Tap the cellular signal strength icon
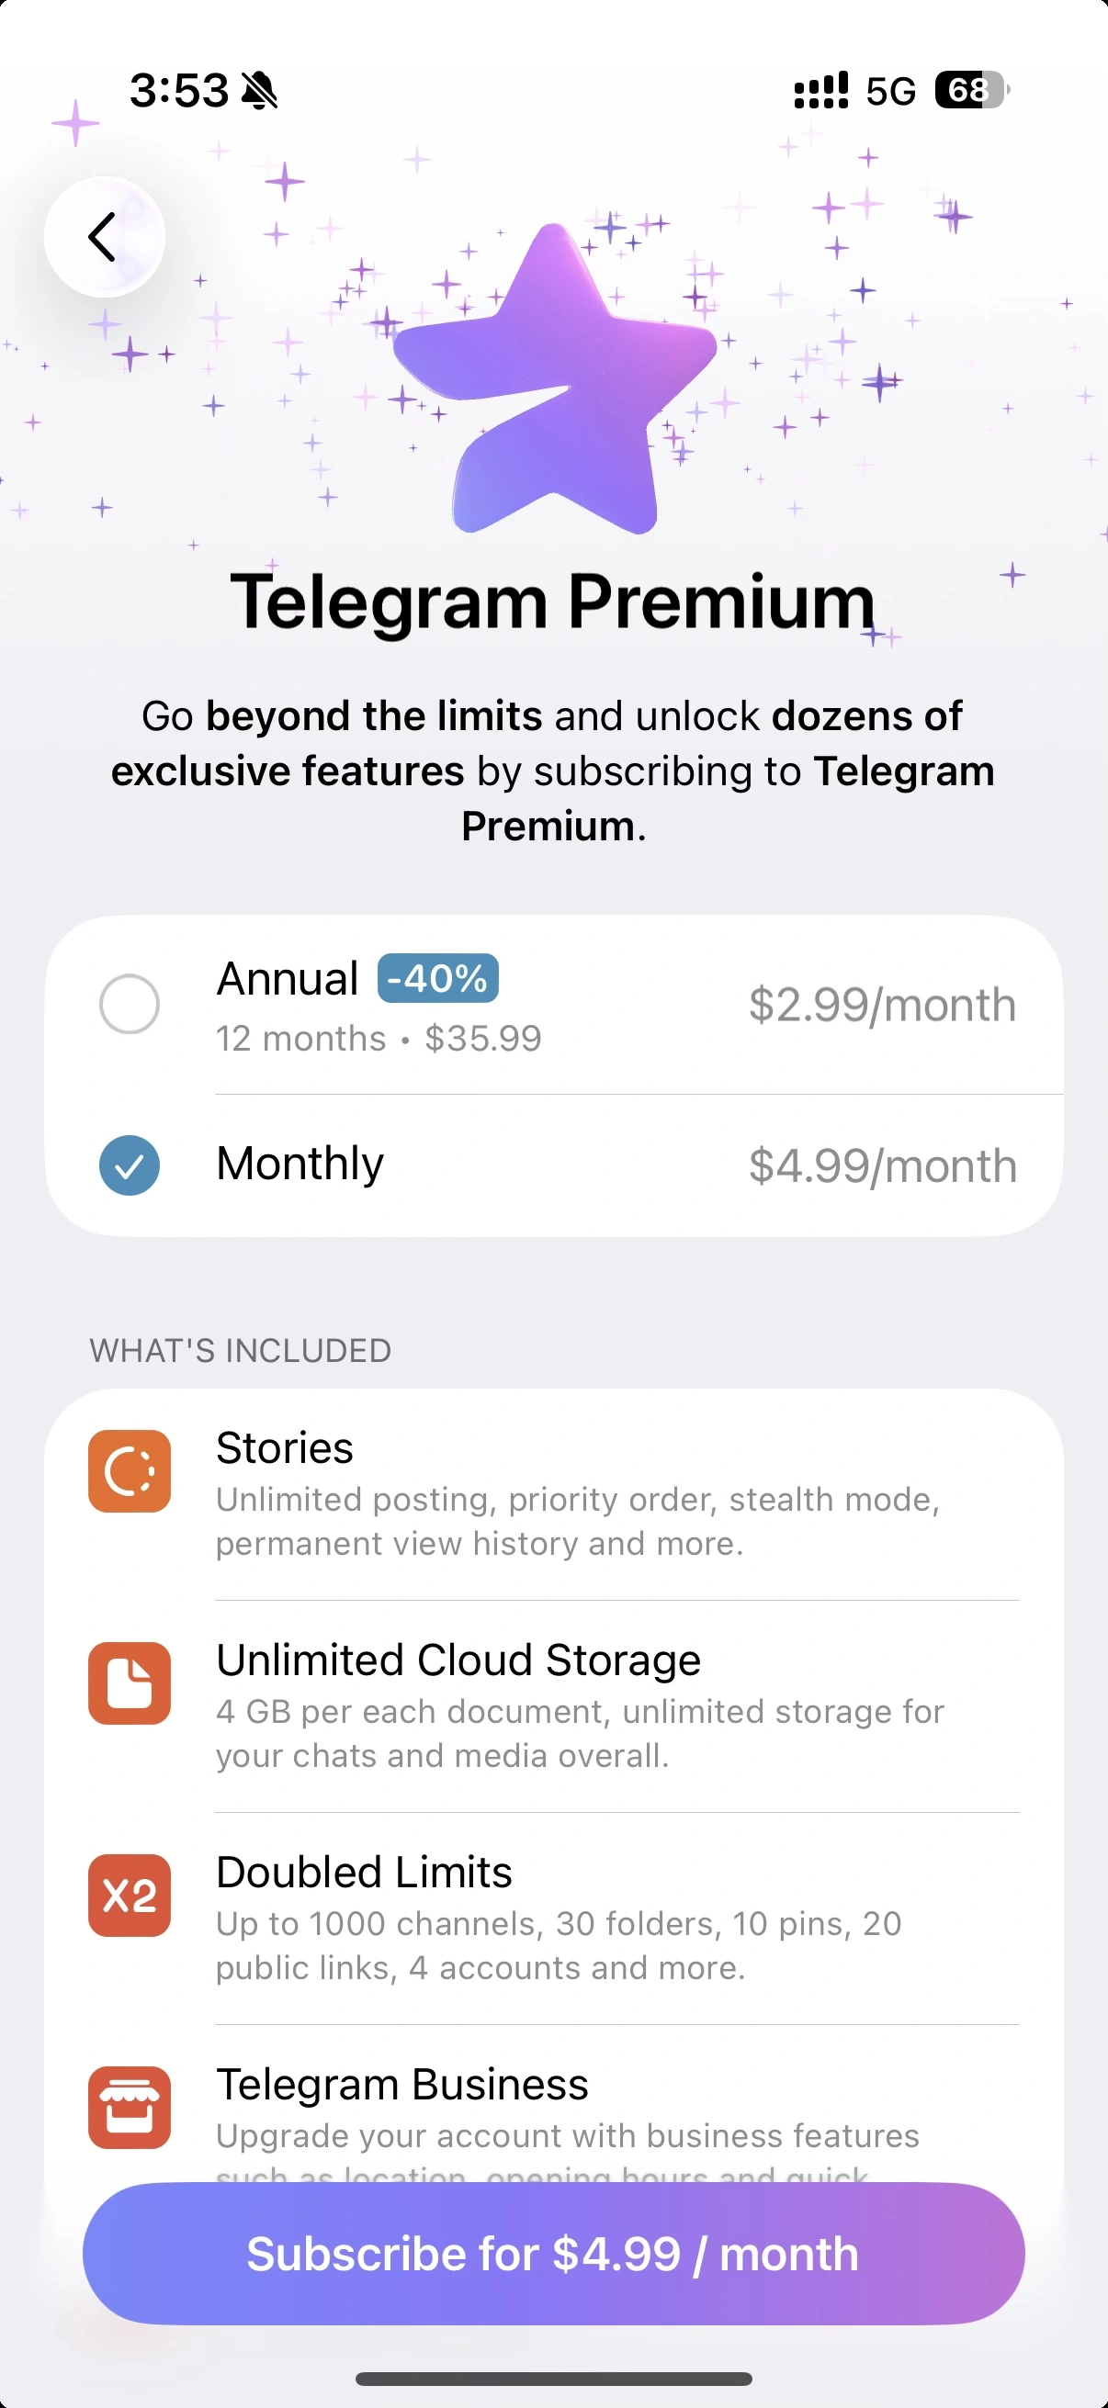This screenshot has width=1108, height=2408. click(x=820, y=91)
